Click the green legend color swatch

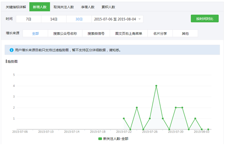coord(100,139)
